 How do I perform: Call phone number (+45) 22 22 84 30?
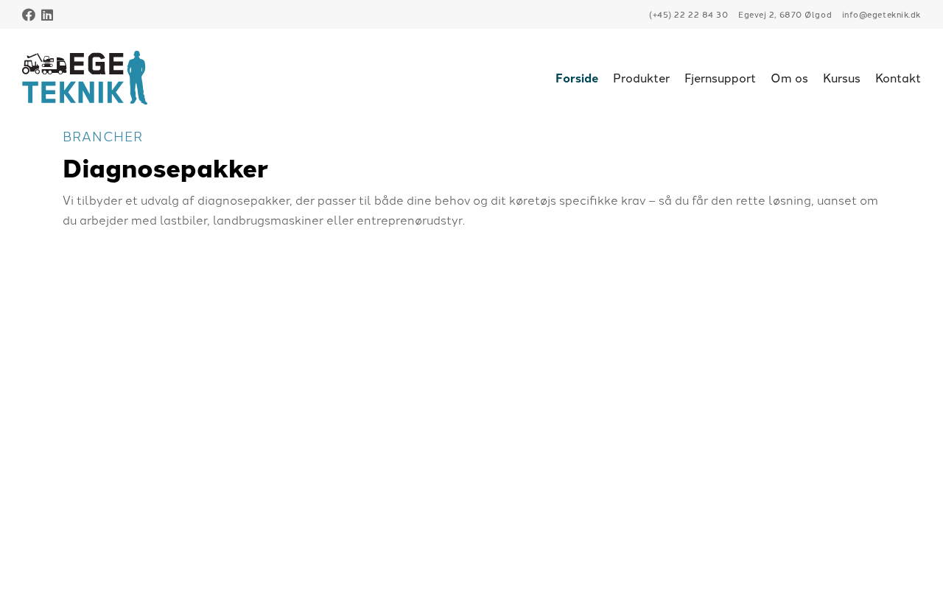[688, 15]
